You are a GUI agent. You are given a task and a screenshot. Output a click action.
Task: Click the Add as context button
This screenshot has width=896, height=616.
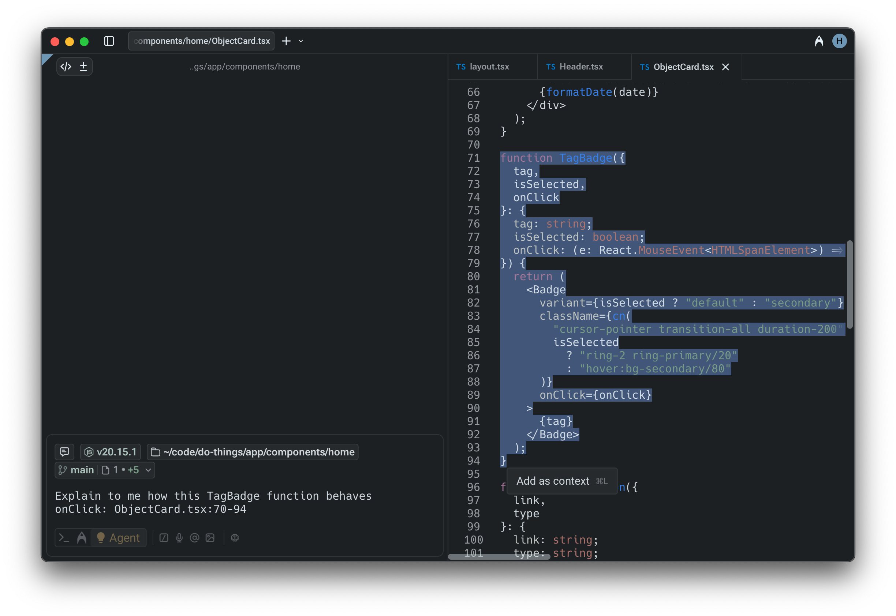click(561, 481)
